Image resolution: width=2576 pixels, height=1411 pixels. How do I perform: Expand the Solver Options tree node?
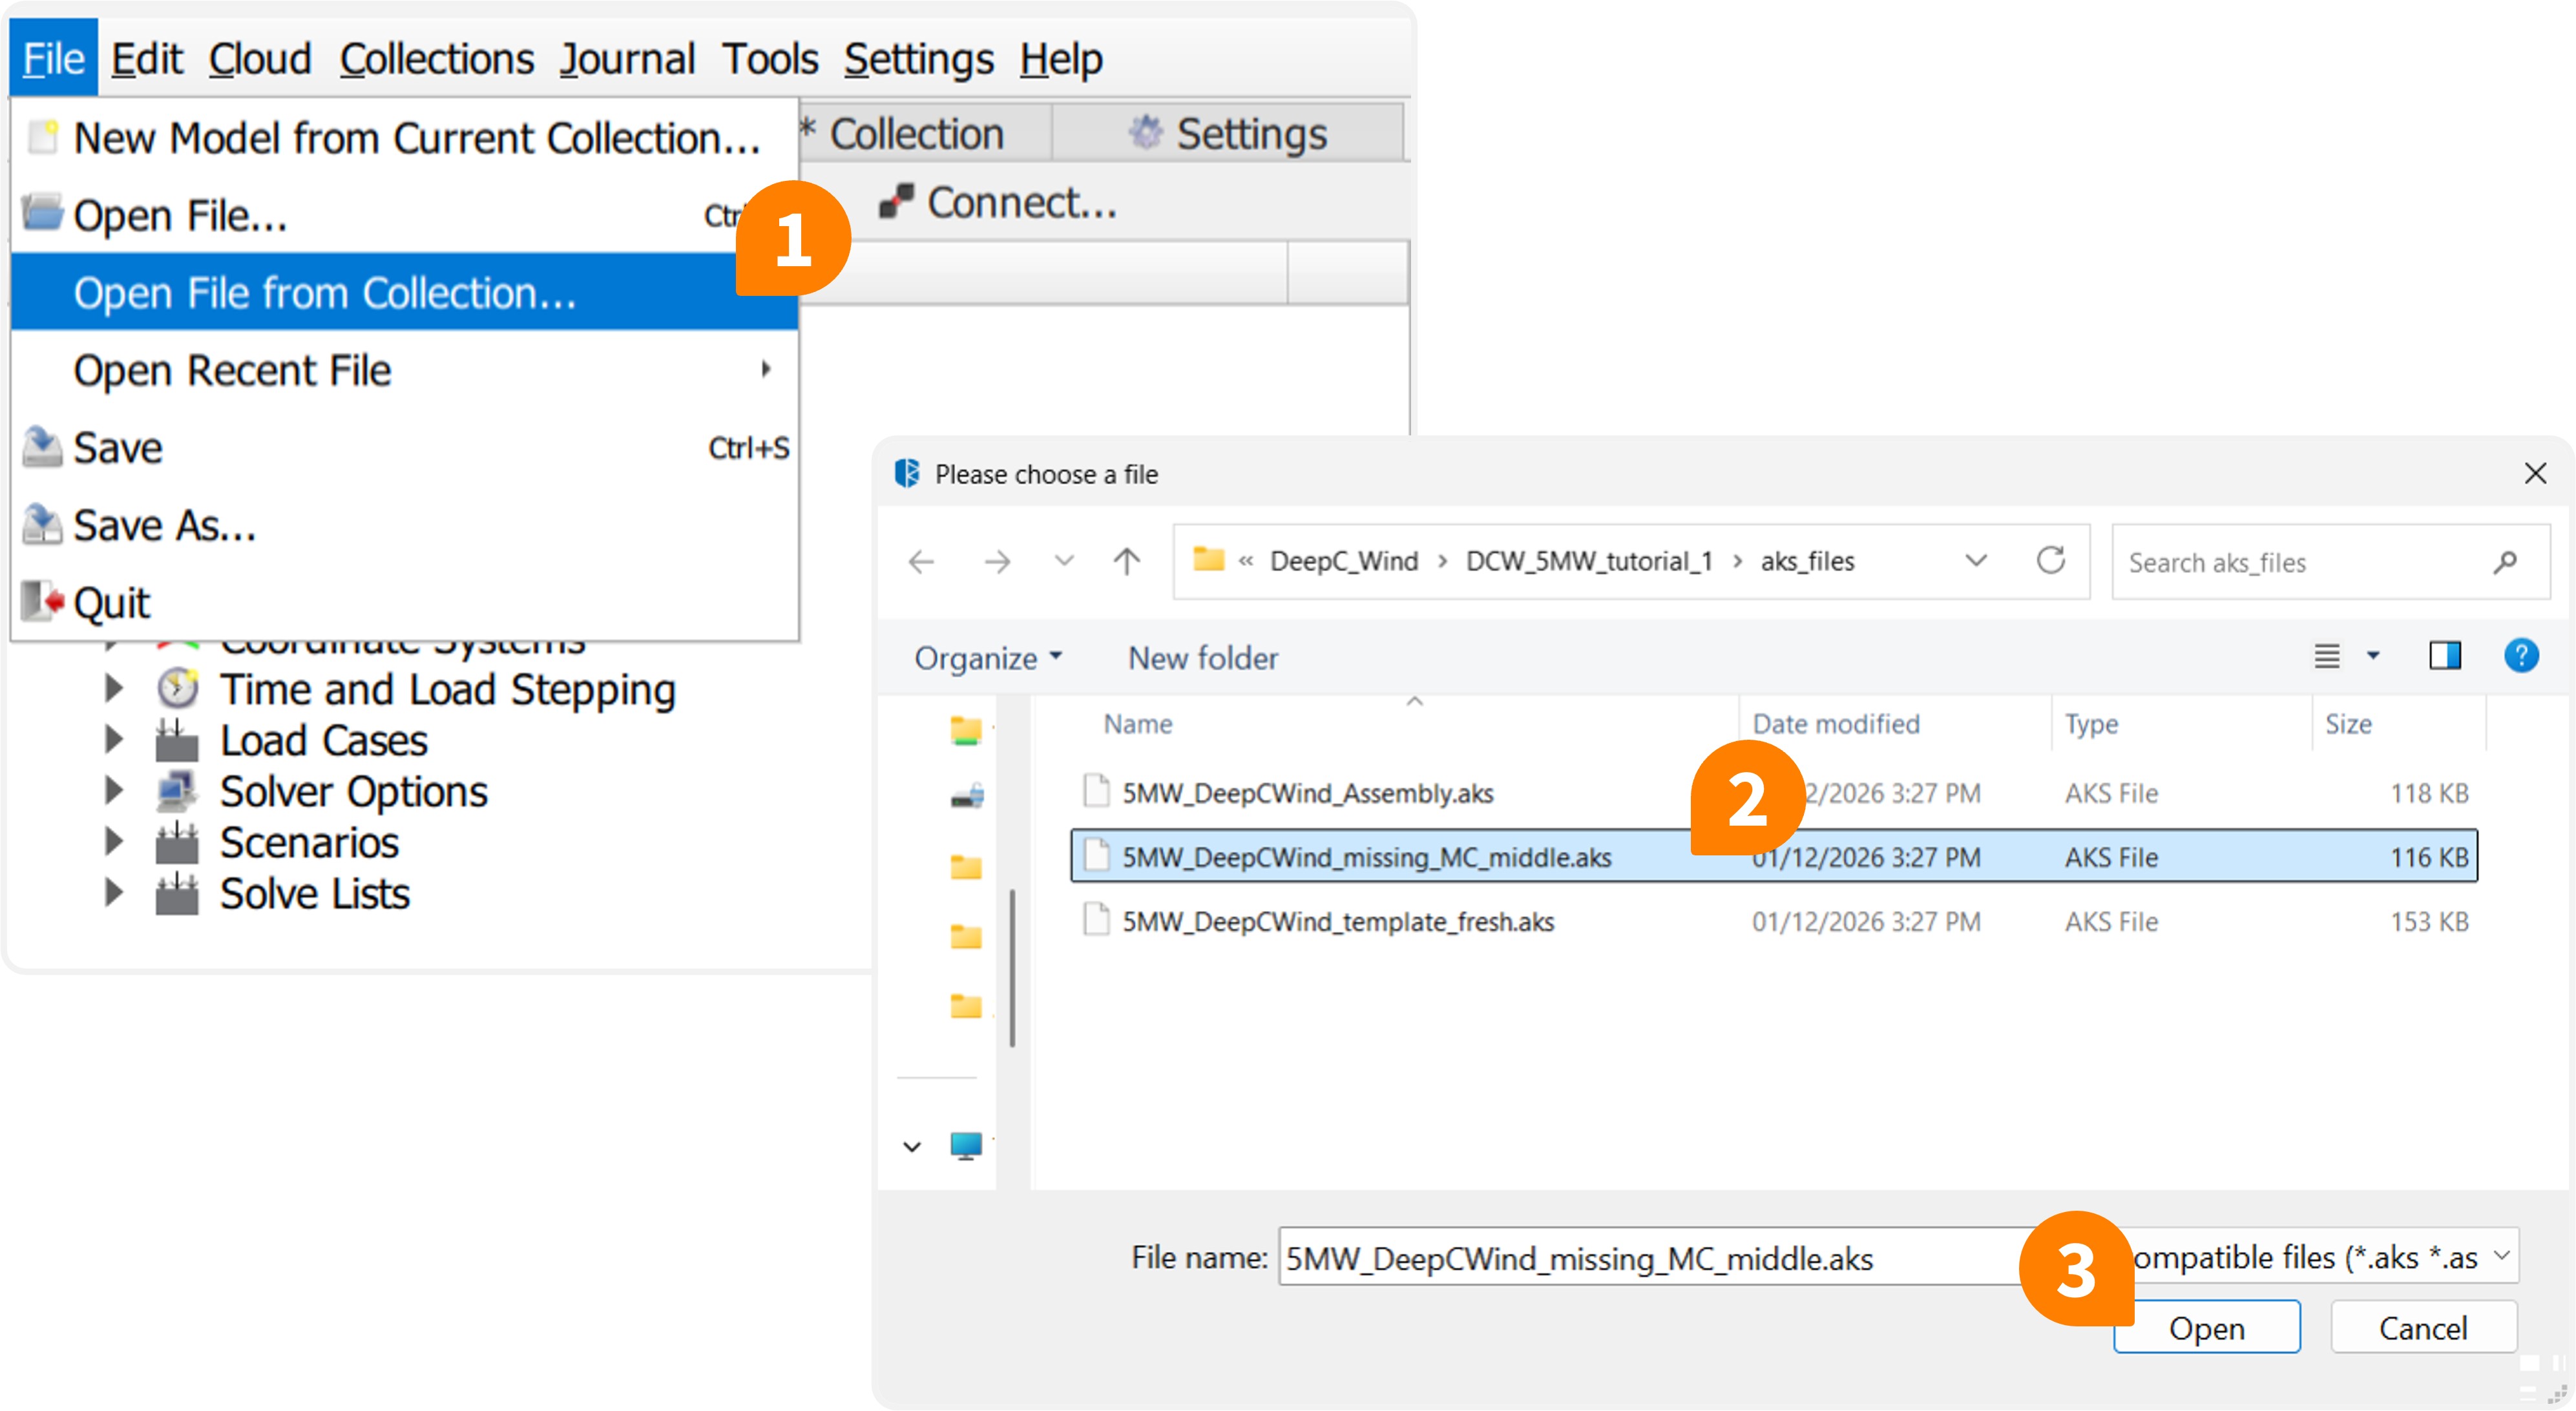(114, 791)
